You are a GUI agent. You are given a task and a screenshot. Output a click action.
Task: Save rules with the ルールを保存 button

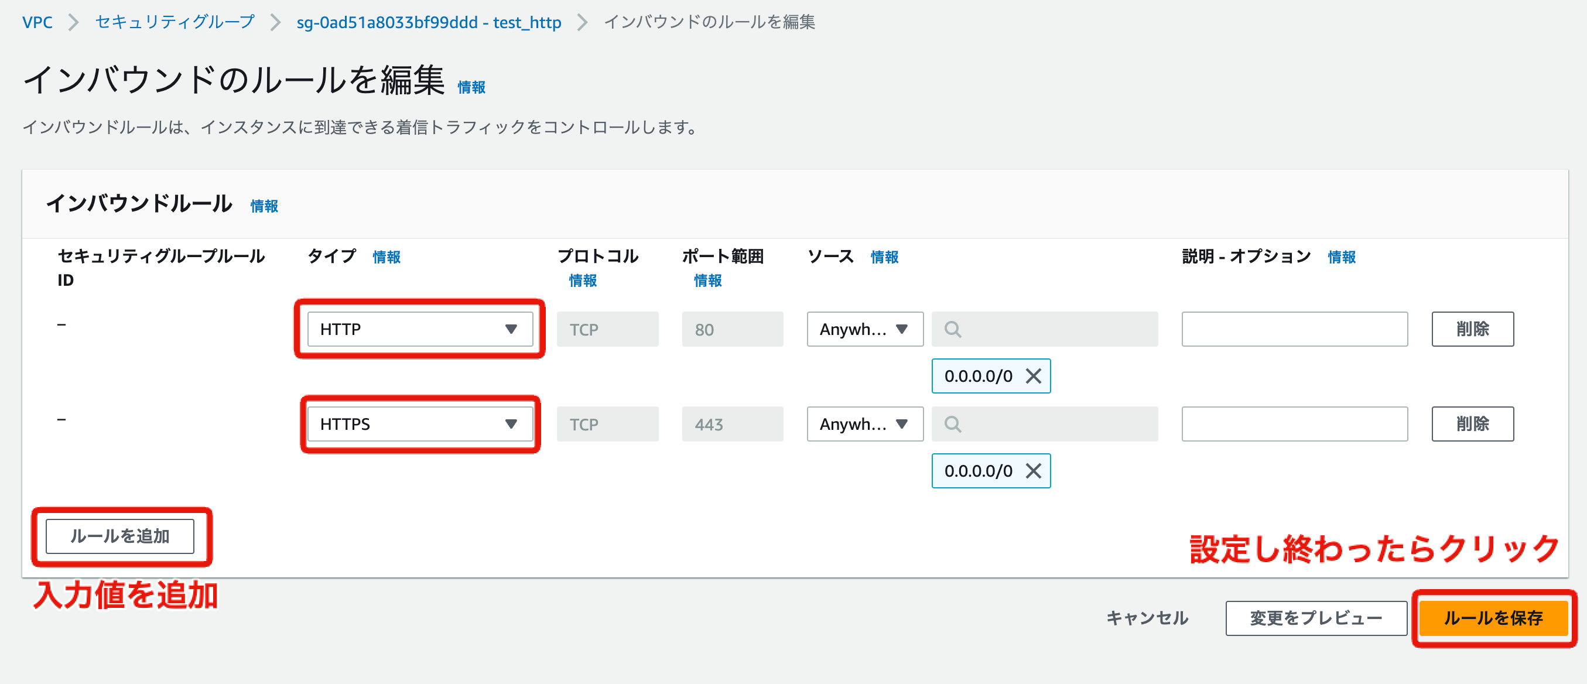[x=1493, y=618]
